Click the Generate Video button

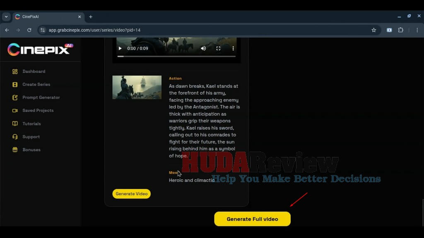[131, 194]
